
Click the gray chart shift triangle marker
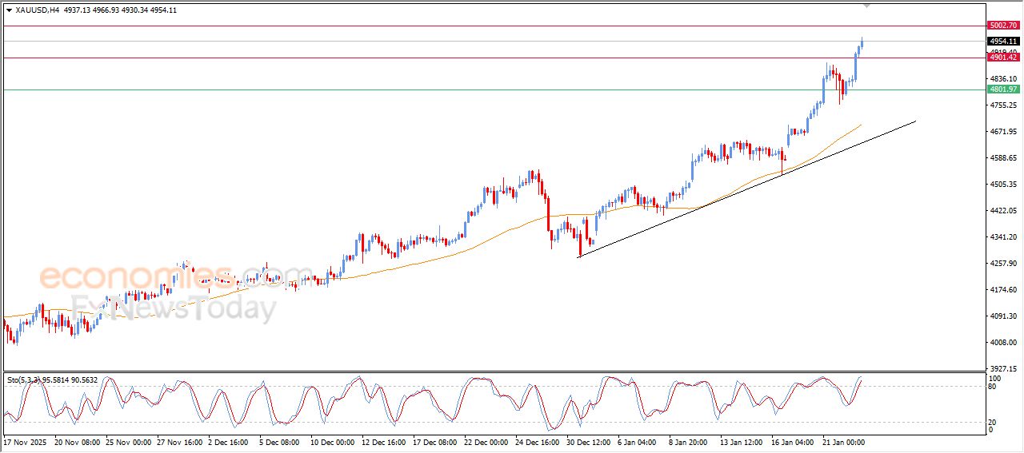866,6
